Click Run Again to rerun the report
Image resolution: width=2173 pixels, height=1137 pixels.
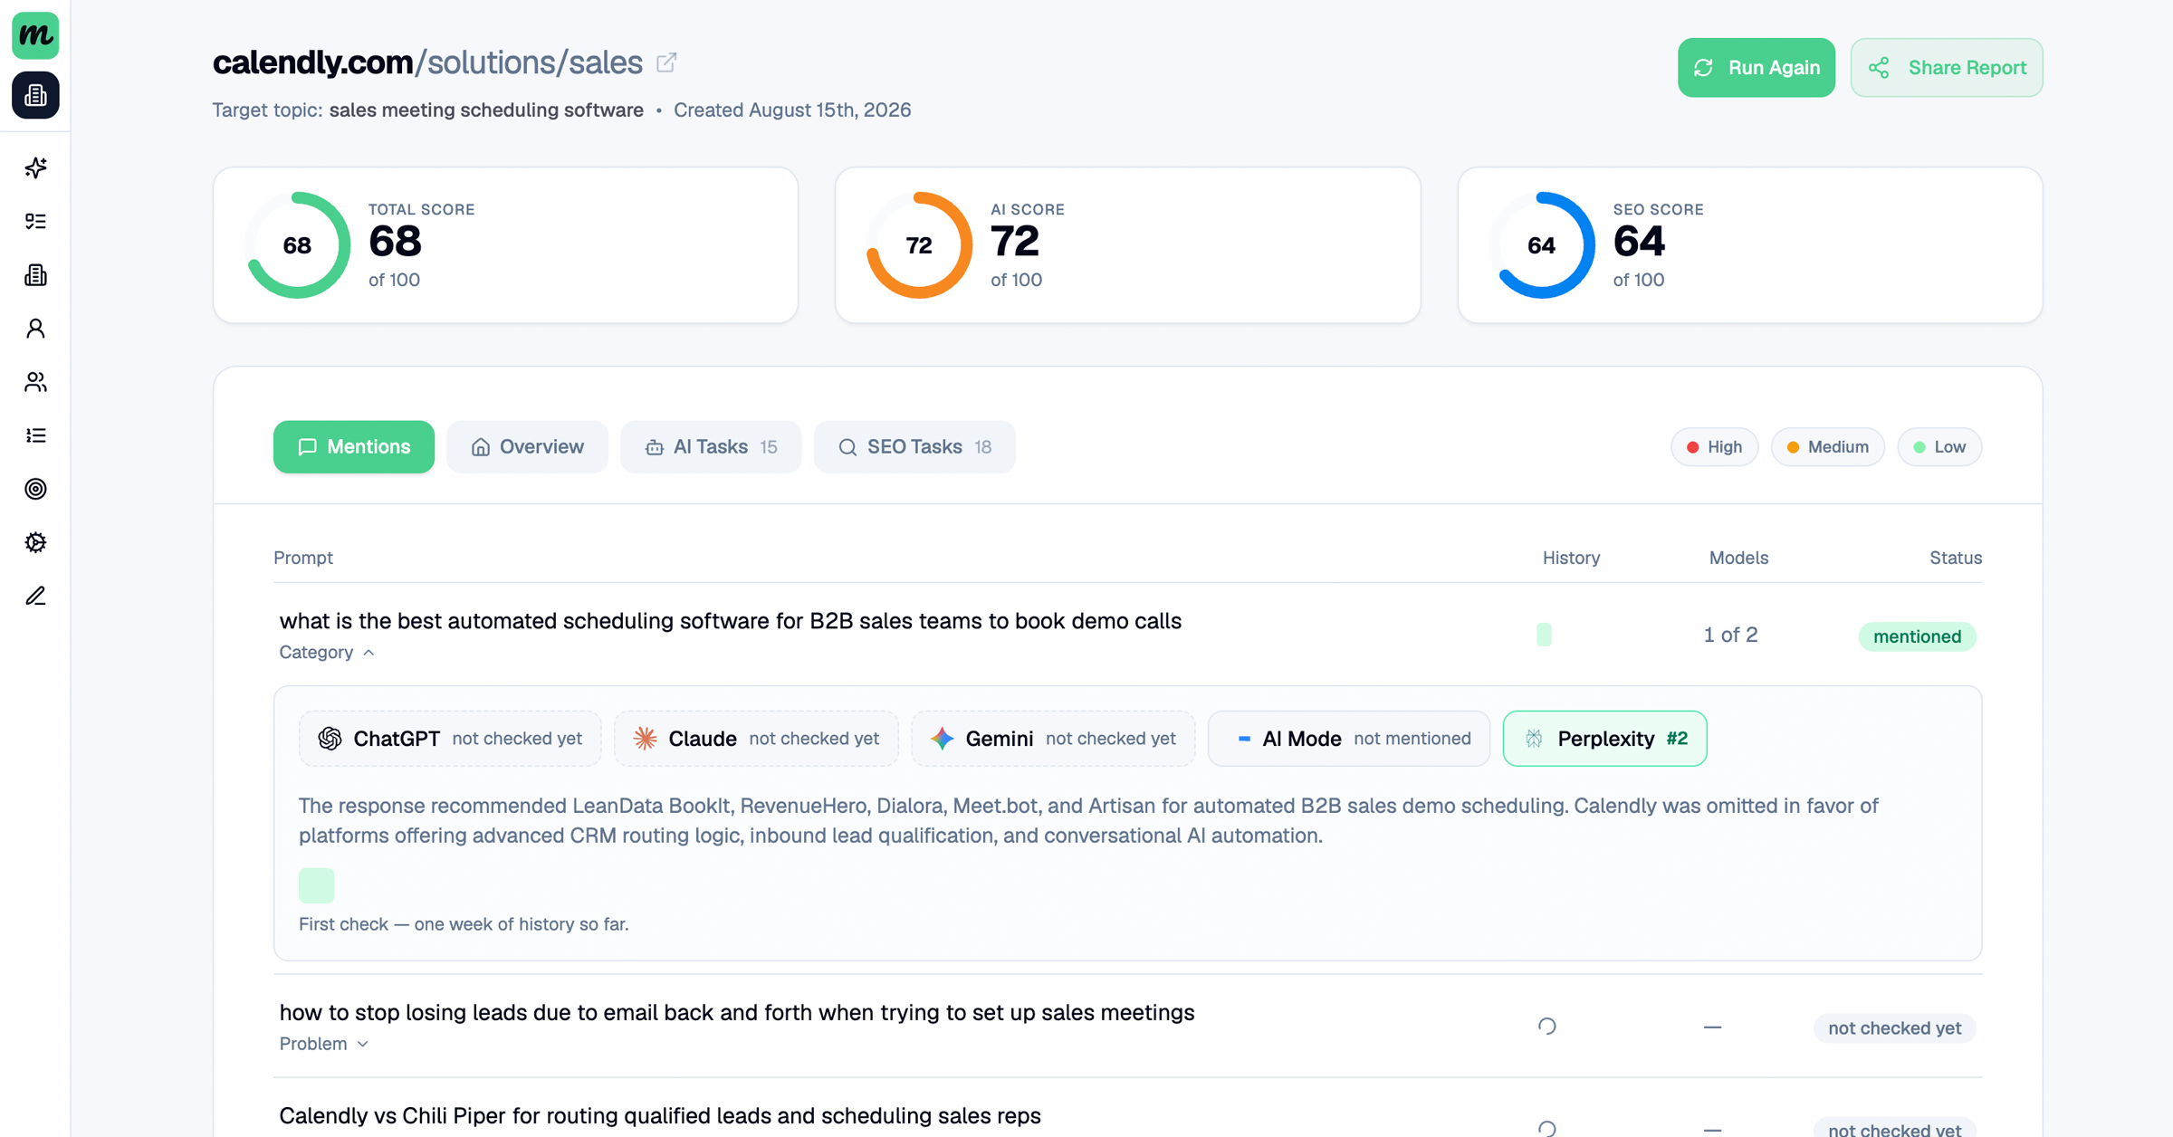1756,67
